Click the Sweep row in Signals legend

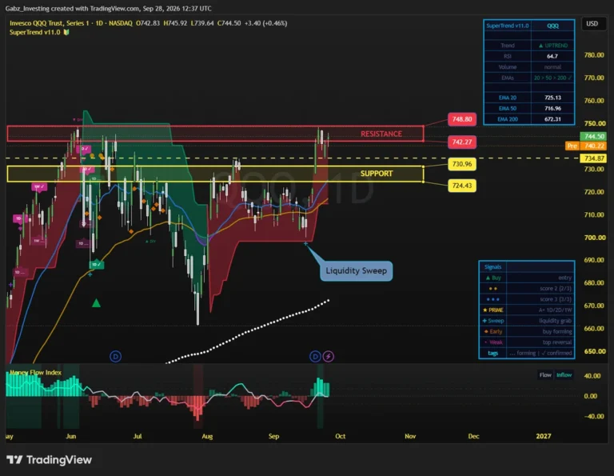coord(527,321)
